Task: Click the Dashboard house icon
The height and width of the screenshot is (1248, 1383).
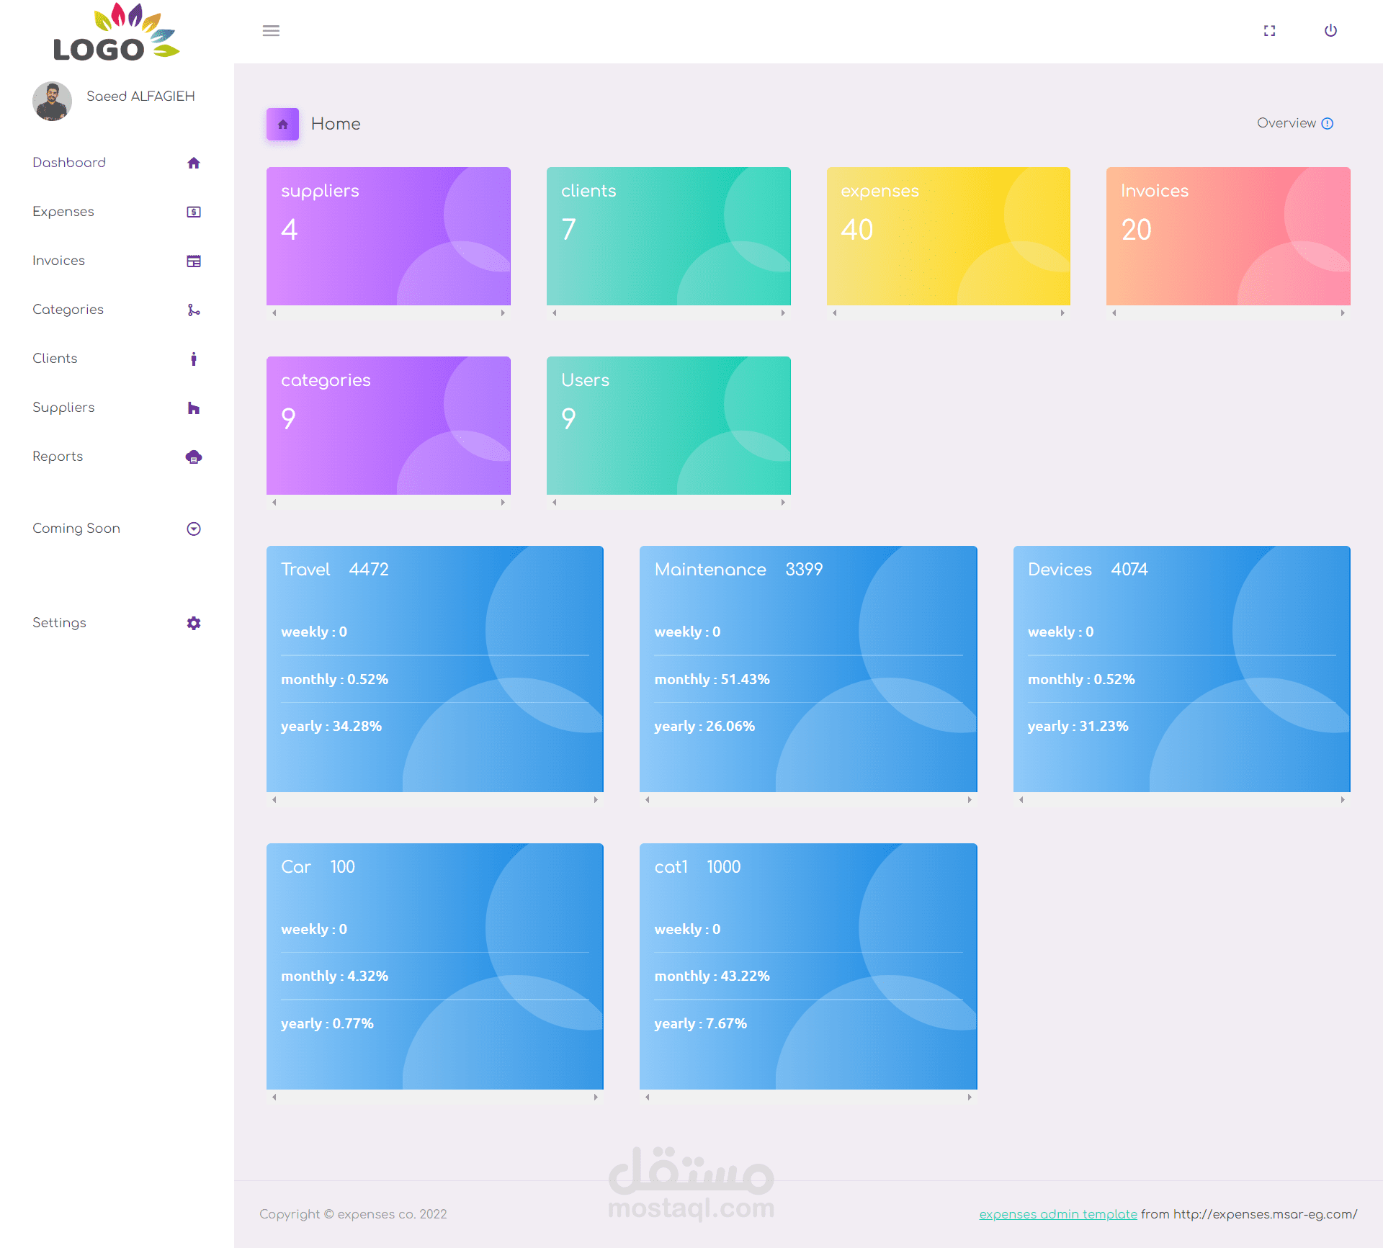Action: [193, 163]
